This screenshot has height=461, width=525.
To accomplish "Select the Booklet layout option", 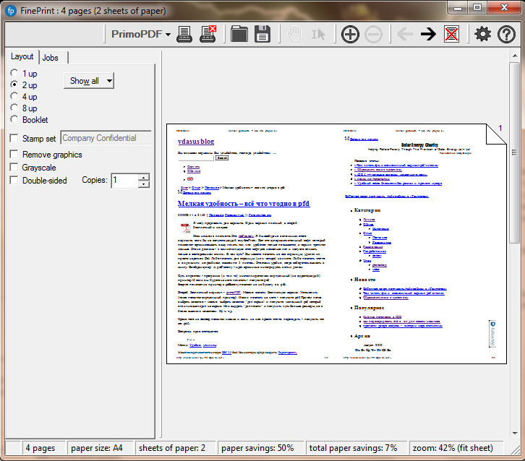I will click(x=14, y=120).
